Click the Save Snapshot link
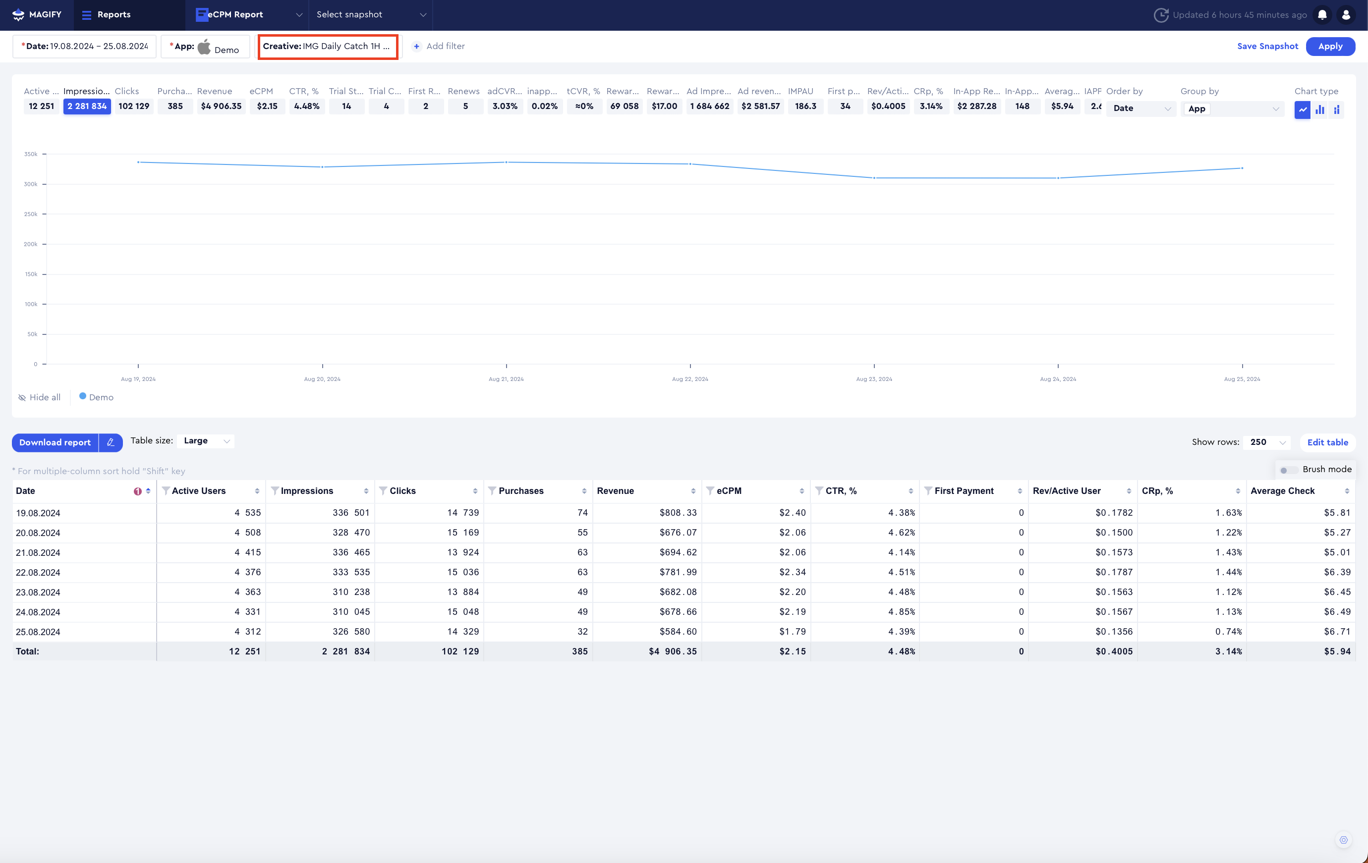1368x863 pixels. pyautogui.click(x=1267, y=46)
